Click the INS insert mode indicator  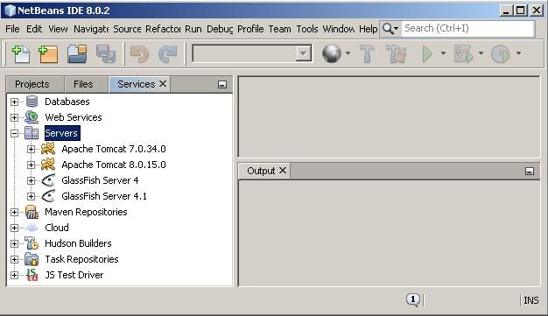coord(530,300)
